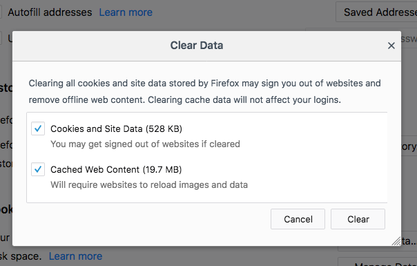Click the button ending in 'ta...' behind dialog

tap(409, 241)
